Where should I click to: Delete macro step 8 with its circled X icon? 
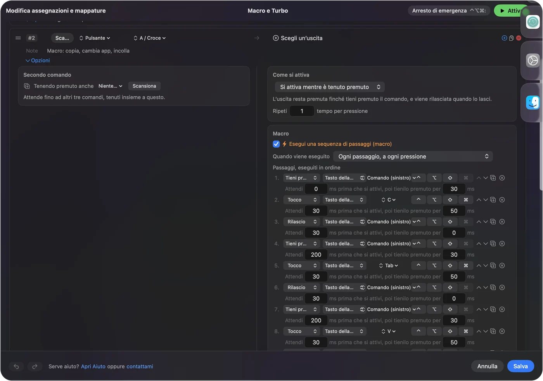(502, 332)
